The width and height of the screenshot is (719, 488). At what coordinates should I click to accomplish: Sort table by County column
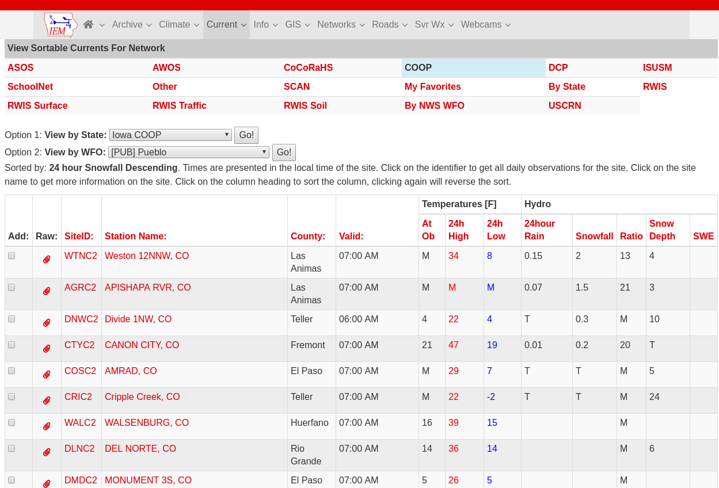tap(308, 236)
